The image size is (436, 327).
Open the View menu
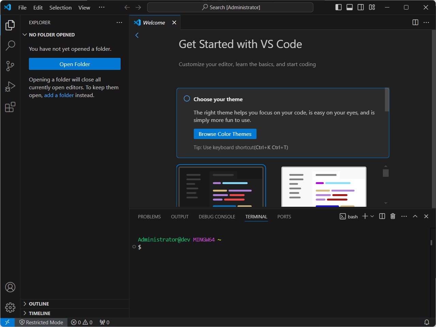point(84,7)
